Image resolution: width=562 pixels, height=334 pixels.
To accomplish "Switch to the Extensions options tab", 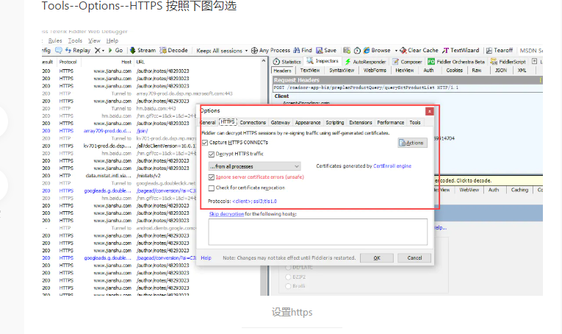I will pyautogui.click(x=361, y=122).
